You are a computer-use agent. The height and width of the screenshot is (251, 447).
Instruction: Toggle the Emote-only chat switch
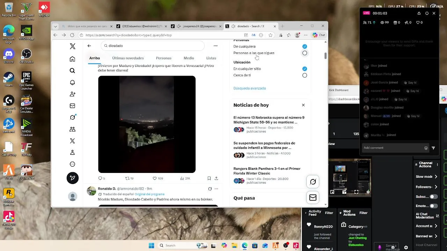[x=433, y=206]
